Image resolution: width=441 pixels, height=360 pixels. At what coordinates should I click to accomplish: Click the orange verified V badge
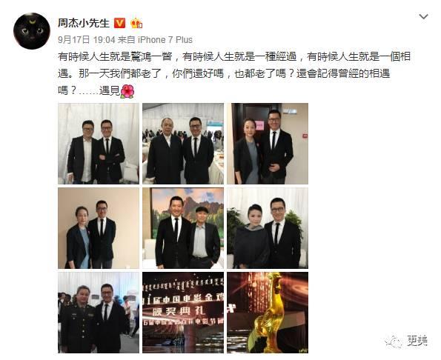coord(119,23)
